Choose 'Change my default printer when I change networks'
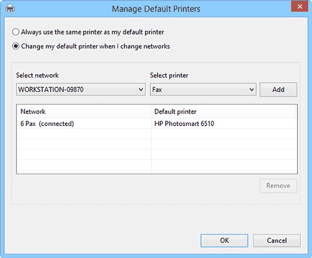 pyautogui.click(x=16, y=46)
